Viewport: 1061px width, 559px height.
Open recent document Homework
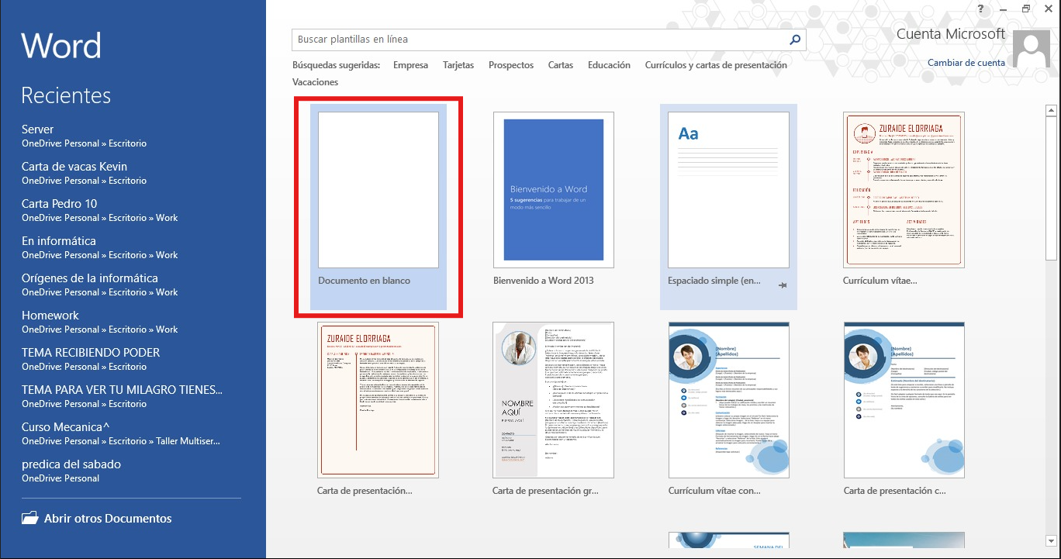click(50, 316)
